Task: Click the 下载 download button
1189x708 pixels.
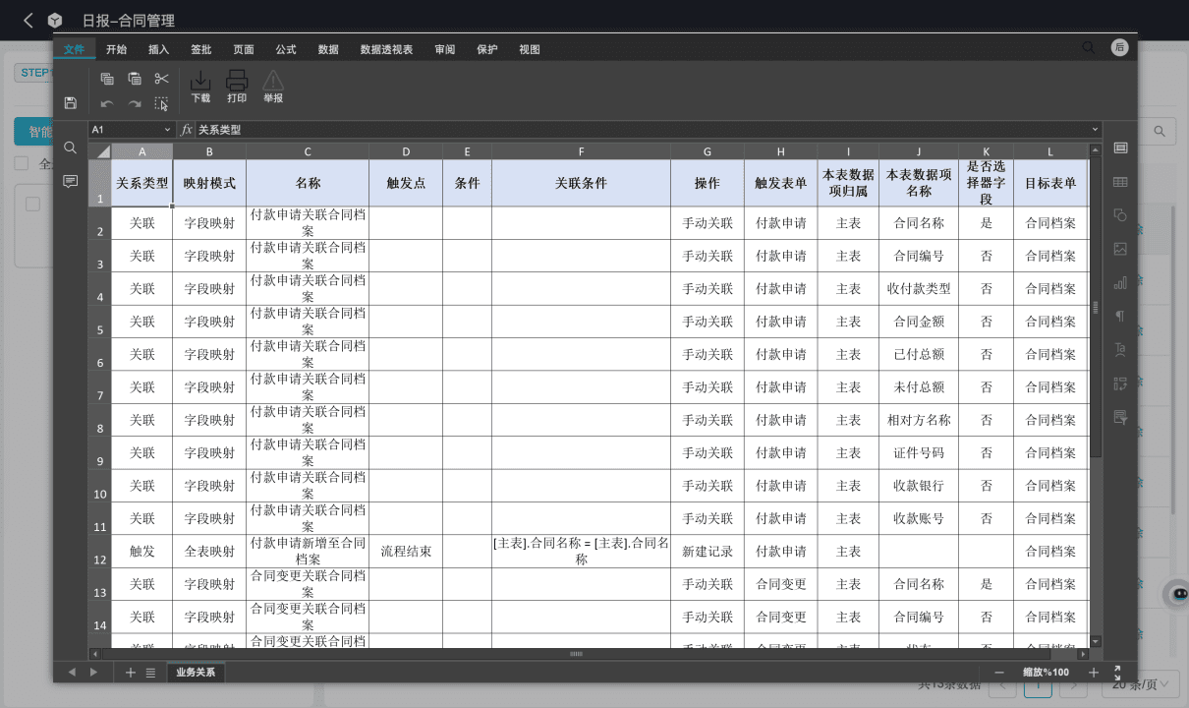Action: [200, 88]
